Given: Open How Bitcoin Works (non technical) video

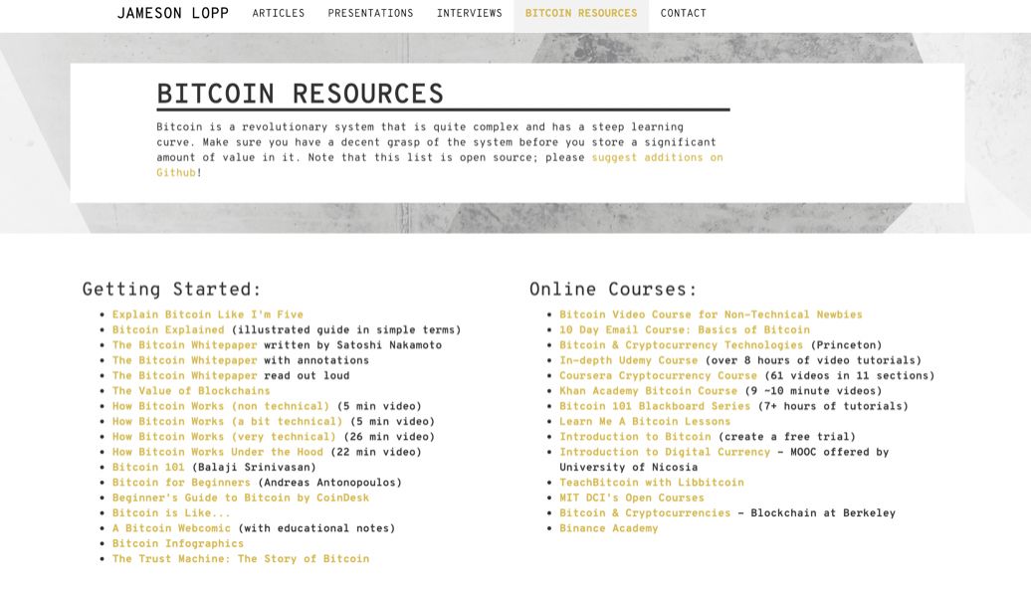Looking at the screenshot, I should pyautogui.click(x=220, y=406).
